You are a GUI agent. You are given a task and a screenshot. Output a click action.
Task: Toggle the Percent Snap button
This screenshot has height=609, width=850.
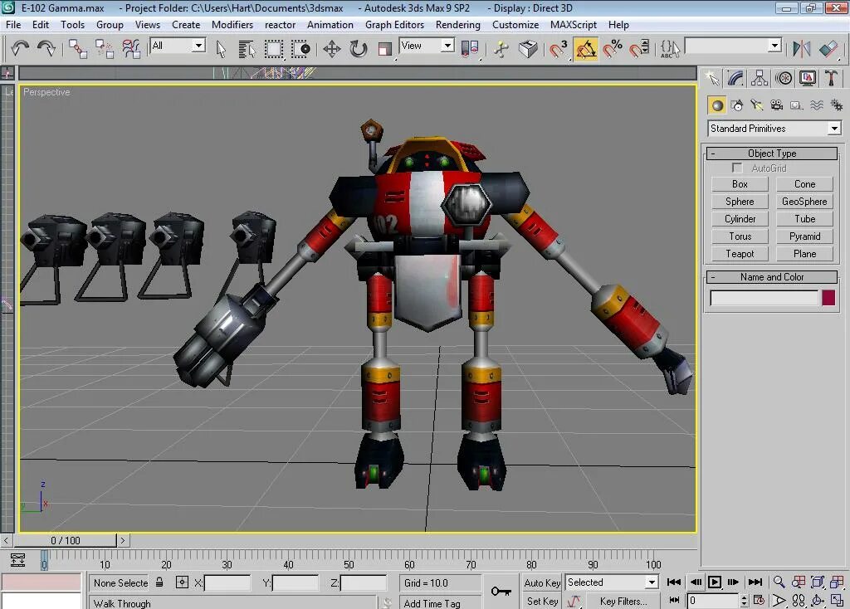point(613,49)
